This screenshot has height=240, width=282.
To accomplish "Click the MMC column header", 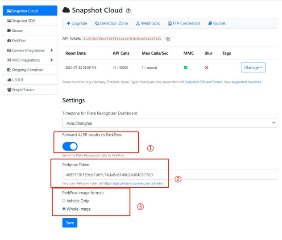I will pos(189,53).
